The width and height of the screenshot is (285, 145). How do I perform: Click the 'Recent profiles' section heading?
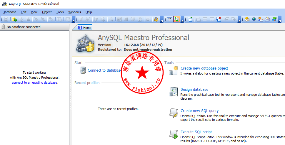pyautogui.click(x=87, y=83)
